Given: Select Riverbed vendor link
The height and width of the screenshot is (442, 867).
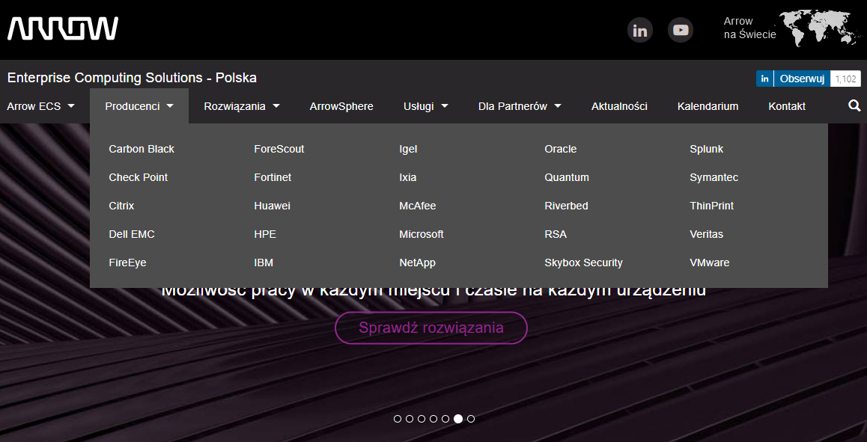Looking at the screenshot, I should (x=566, y=206).
